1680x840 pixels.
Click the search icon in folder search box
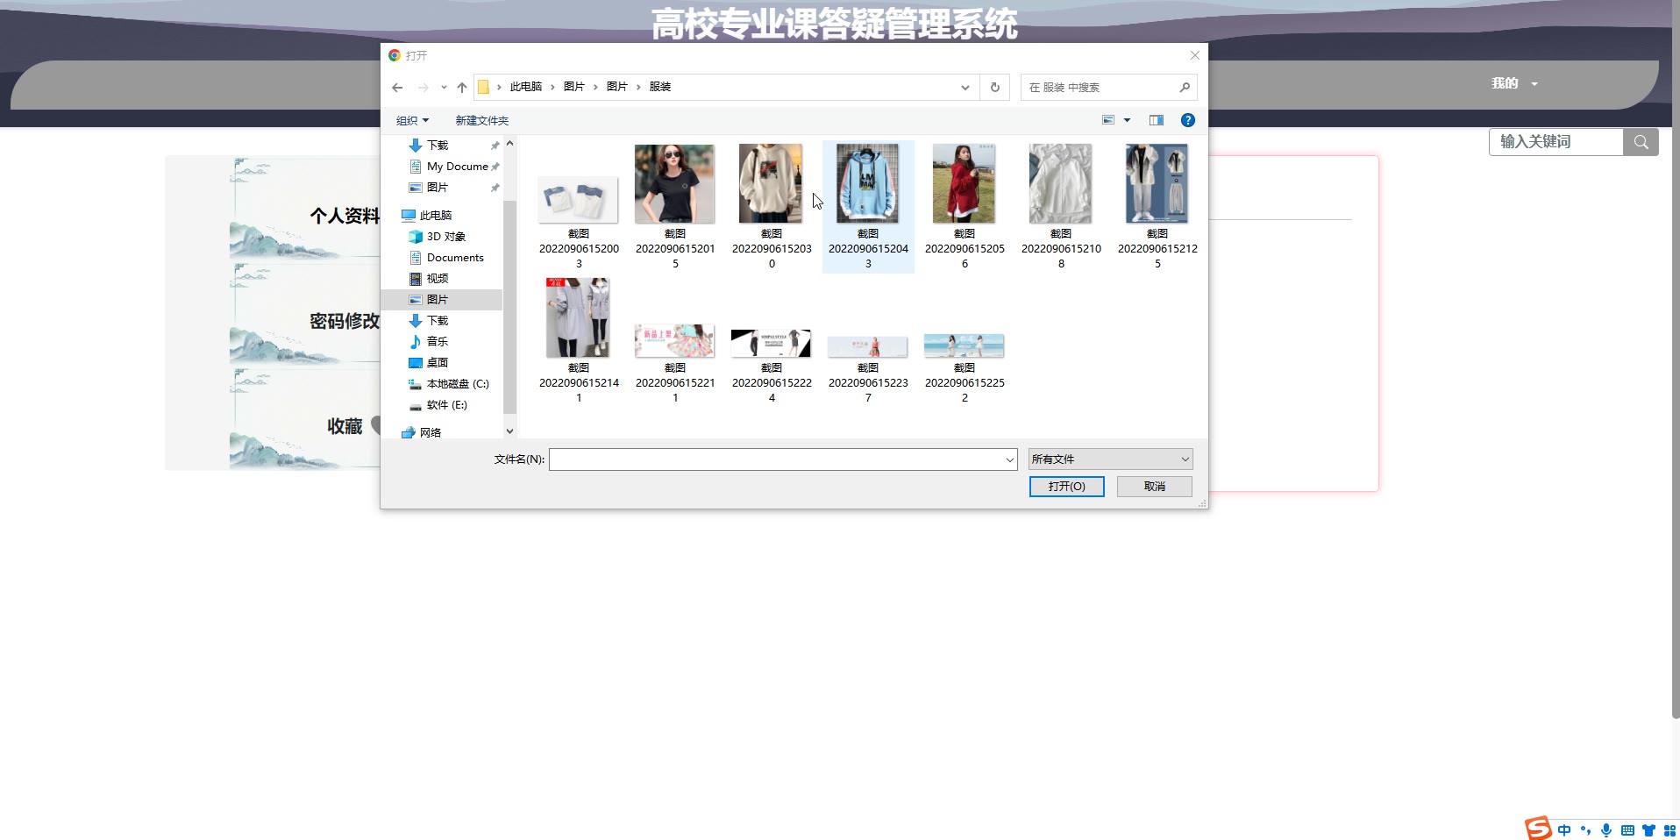click(1184, 88)
